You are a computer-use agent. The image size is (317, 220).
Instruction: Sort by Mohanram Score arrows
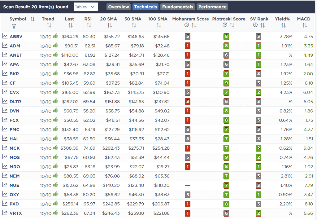pos(194,25)
